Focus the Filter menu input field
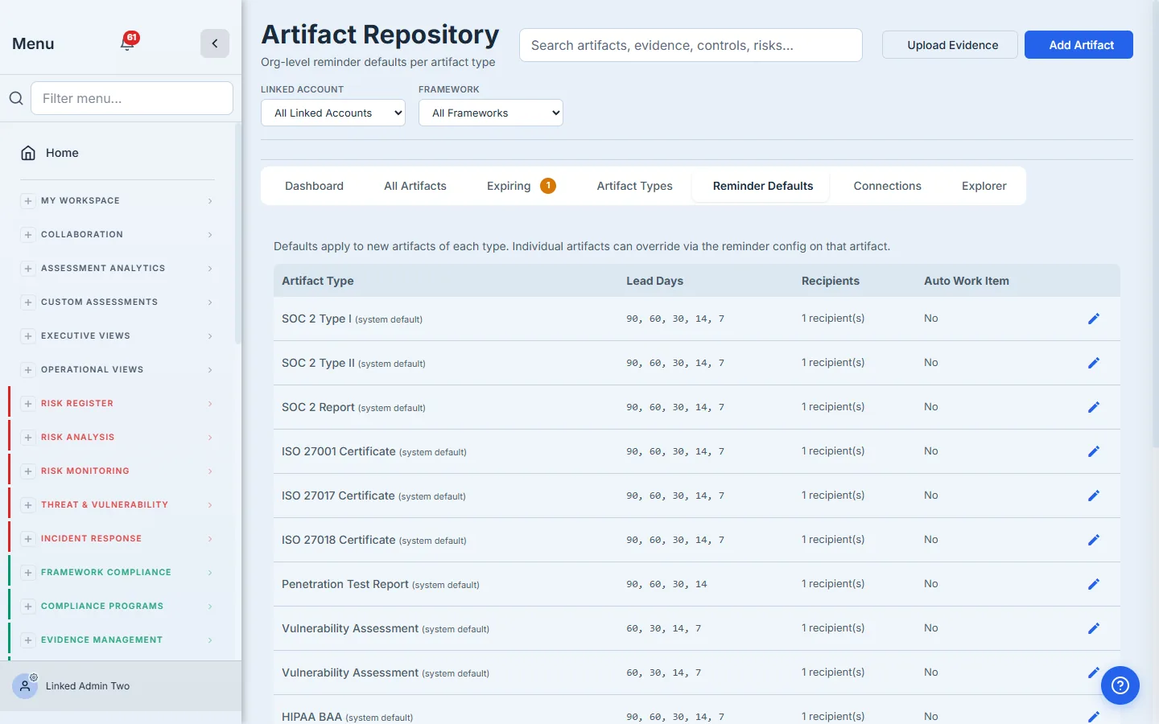The width and height of the screenshot is (1159, 724). click(132, 98)
